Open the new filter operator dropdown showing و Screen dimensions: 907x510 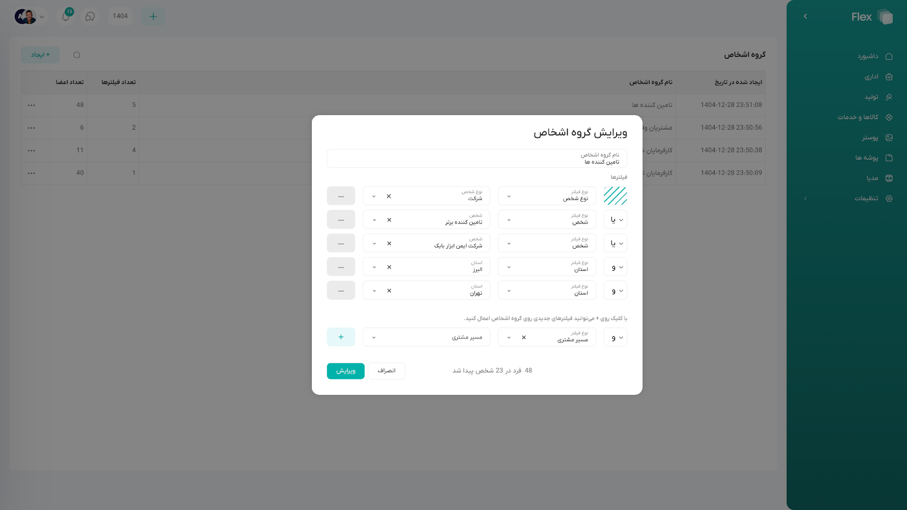point(616,337)
